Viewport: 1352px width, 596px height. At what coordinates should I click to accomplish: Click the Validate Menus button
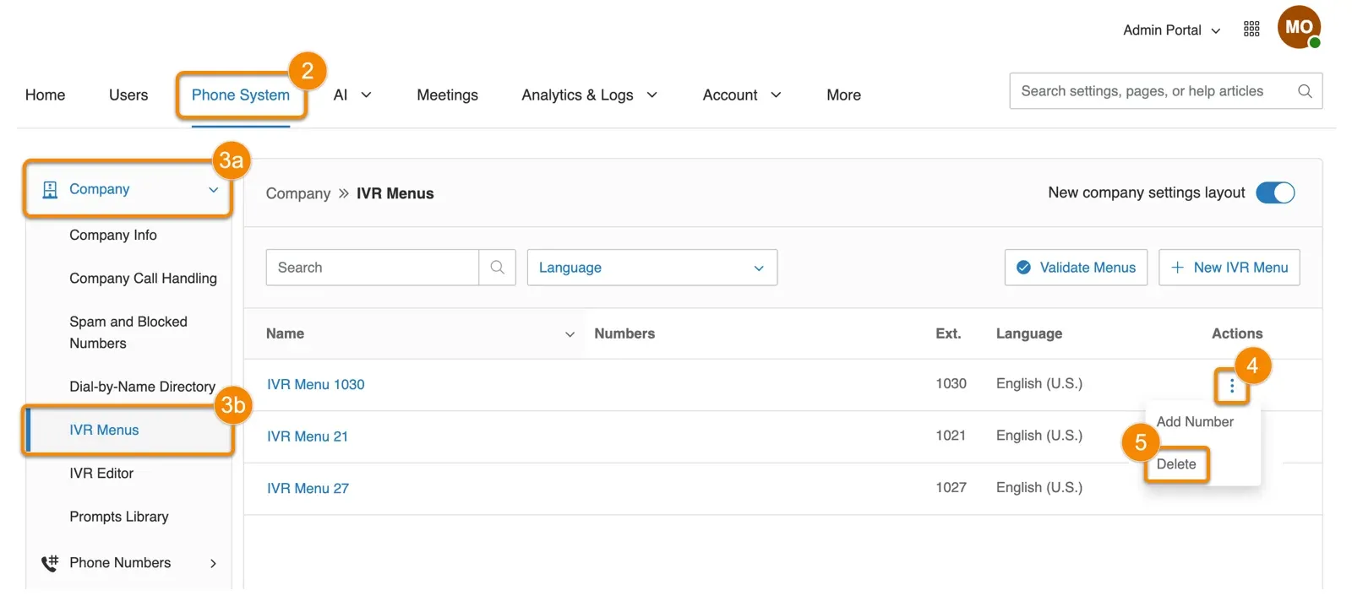[1076, 268]
